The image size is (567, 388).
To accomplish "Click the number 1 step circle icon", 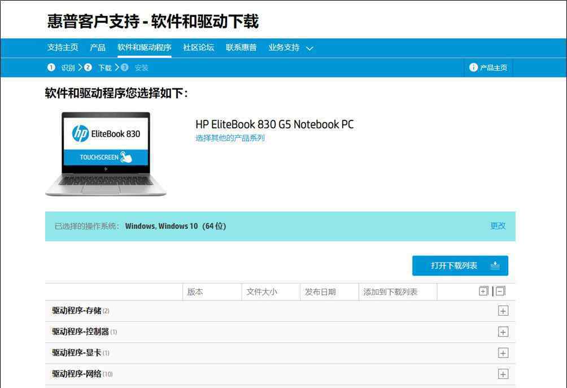I will click(51, 67).
